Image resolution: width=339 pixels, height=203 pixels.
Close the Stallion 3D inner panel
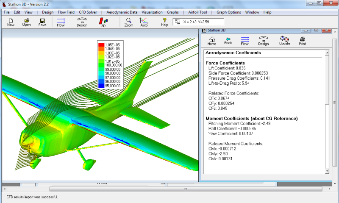[326, 30]
